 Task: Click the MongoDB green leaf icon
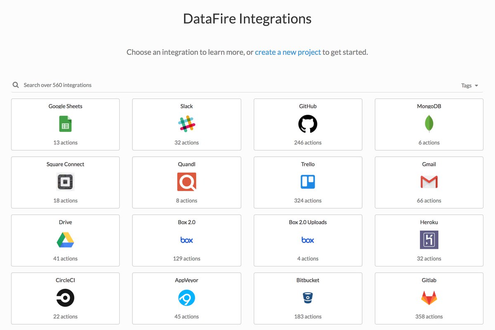click(x=429, y=124)
